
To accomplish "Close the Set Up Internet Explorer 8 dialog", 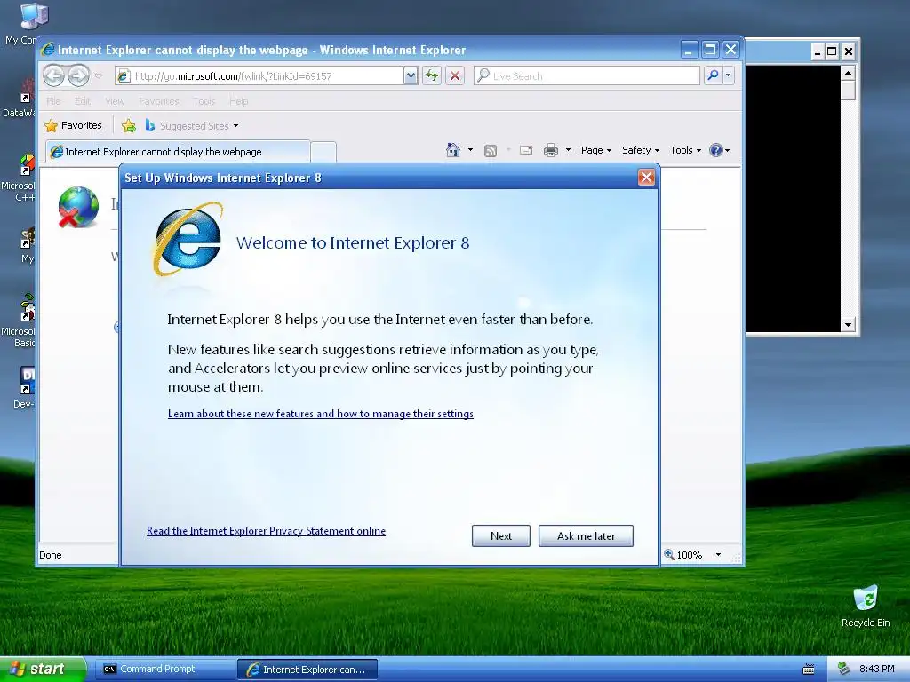I will (x=646, y=178).
